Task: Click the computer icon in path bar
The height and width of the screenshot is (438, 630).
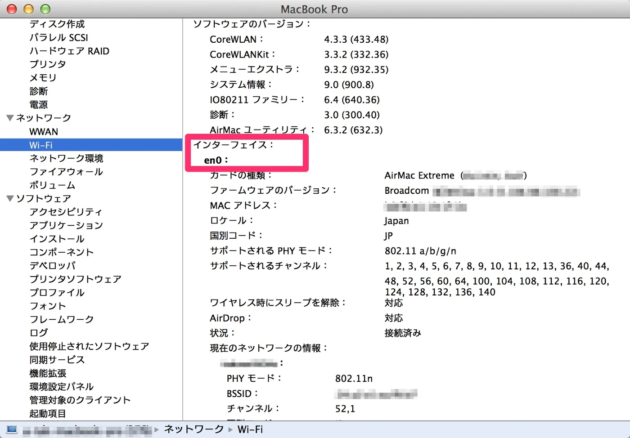Action: tap(12, 429)
